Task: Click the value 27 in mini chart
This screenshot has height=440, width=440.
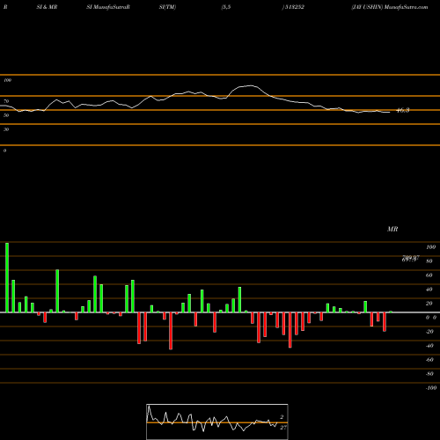Action: [x=283, y=428]
